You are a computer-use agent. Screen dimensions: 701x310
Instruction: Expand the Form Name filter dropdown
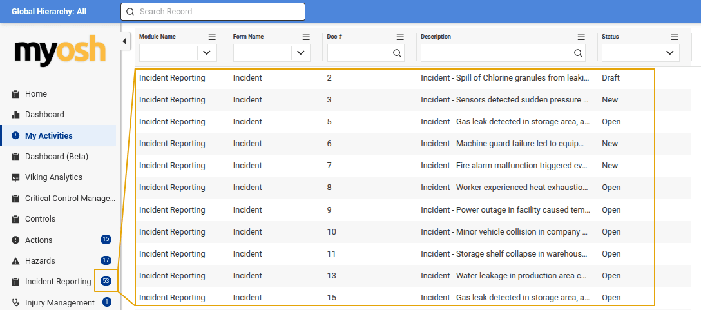point(301,53)
